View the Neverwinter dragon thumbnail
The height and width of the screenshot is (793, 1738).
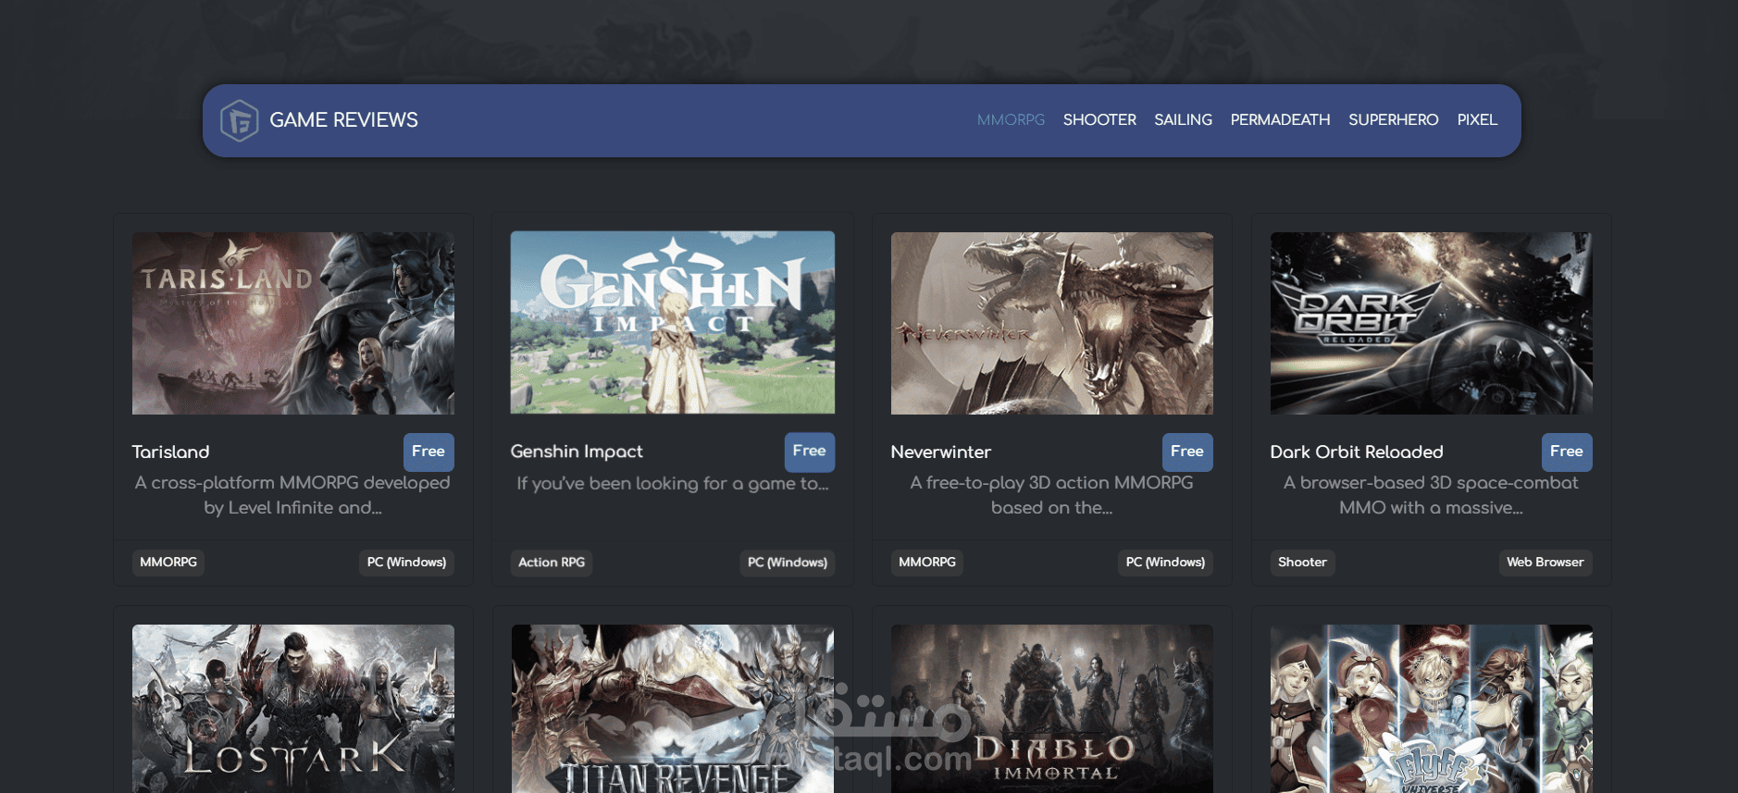[x=1052, y=323]
